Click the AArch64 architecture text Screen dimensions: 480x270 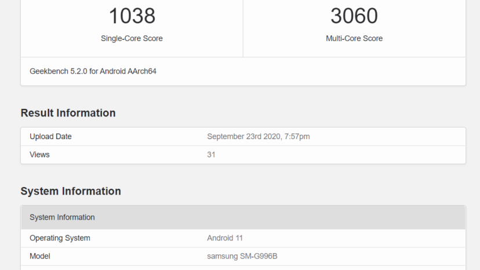click(x=139, y=71)
